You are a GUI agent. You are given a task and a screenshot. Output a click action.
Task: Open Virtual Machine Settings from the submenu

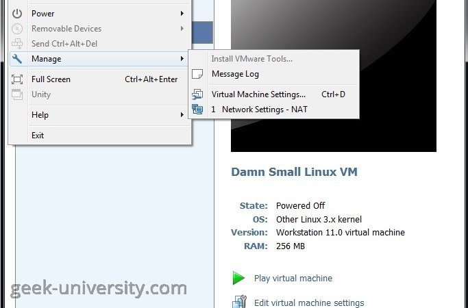point(274,94)
